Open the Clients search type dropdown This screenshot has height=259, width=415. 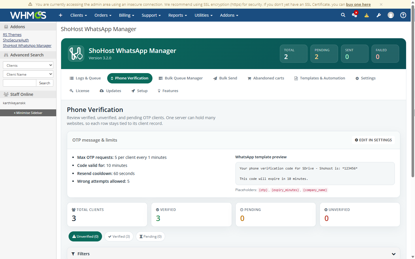coord(28,65)
